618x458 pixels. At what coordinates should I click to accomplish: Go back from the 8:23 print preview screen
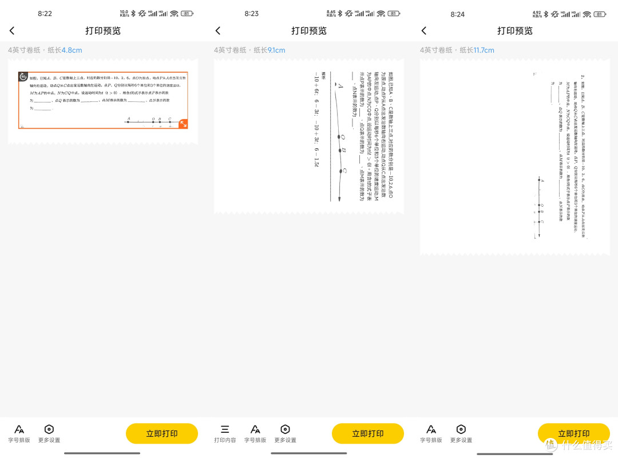[x=218, y=31]
